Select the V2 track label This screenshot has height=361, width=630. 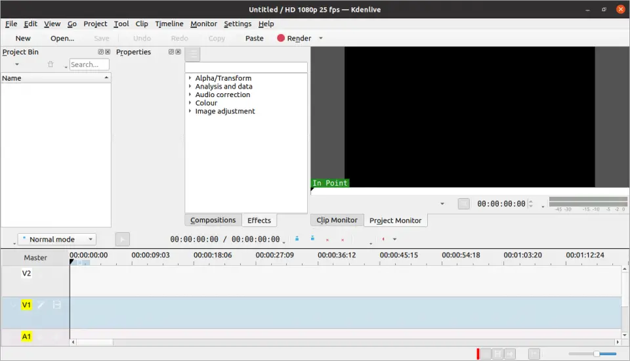(x=26, y=273)
